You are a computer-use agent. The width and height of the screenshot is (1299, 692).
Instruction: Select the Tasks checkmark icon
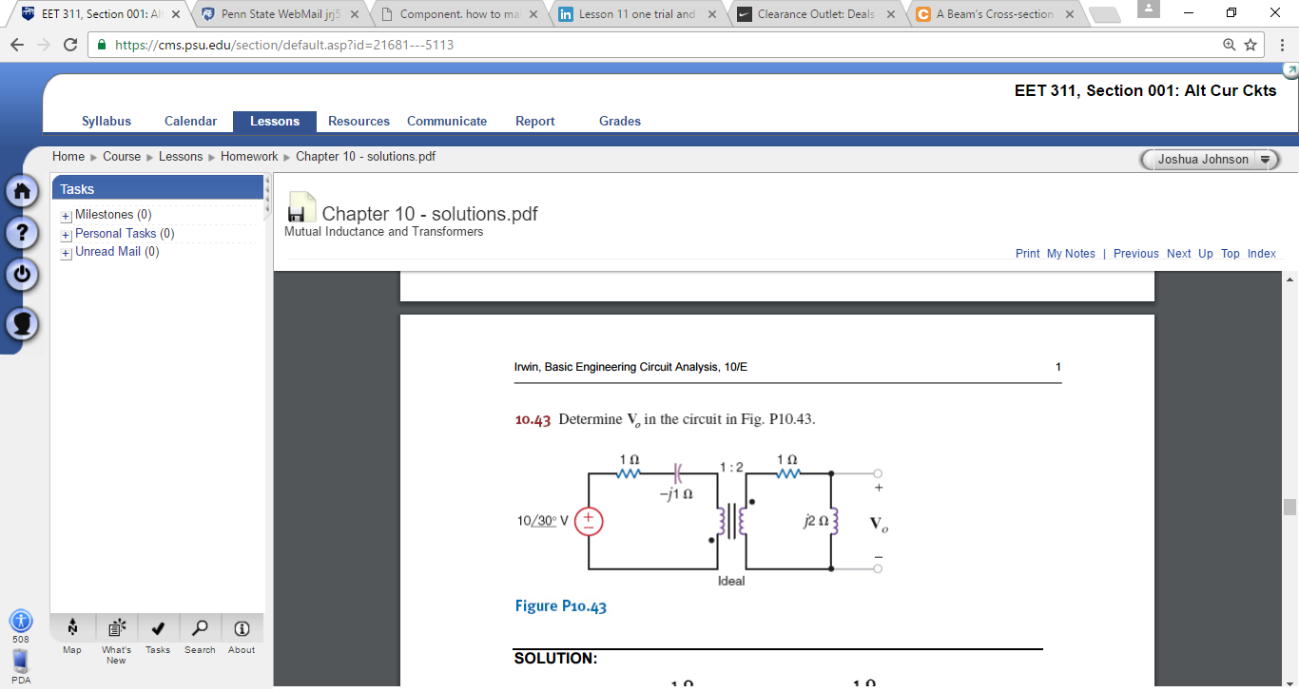(x=158, y=632)
